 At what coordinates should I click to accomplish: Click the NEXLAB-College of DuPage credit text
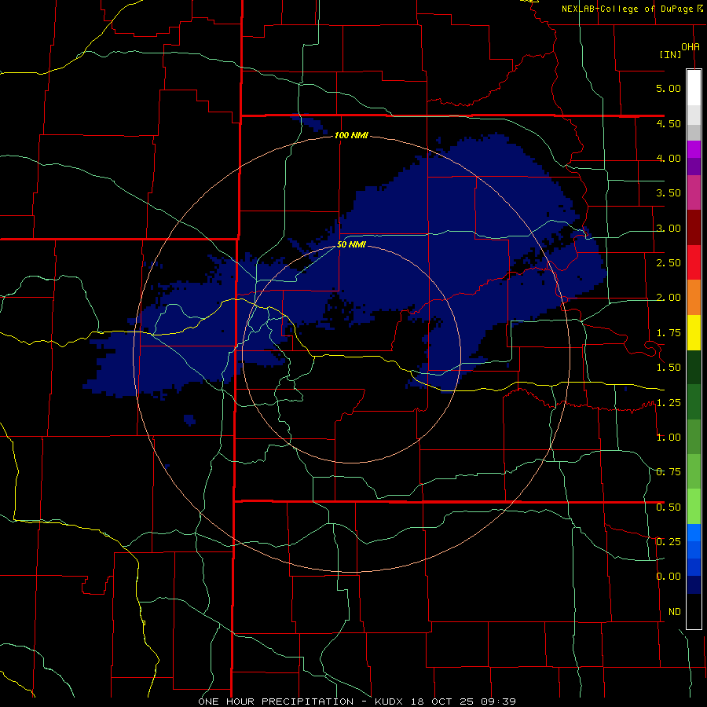pos(627,9)
